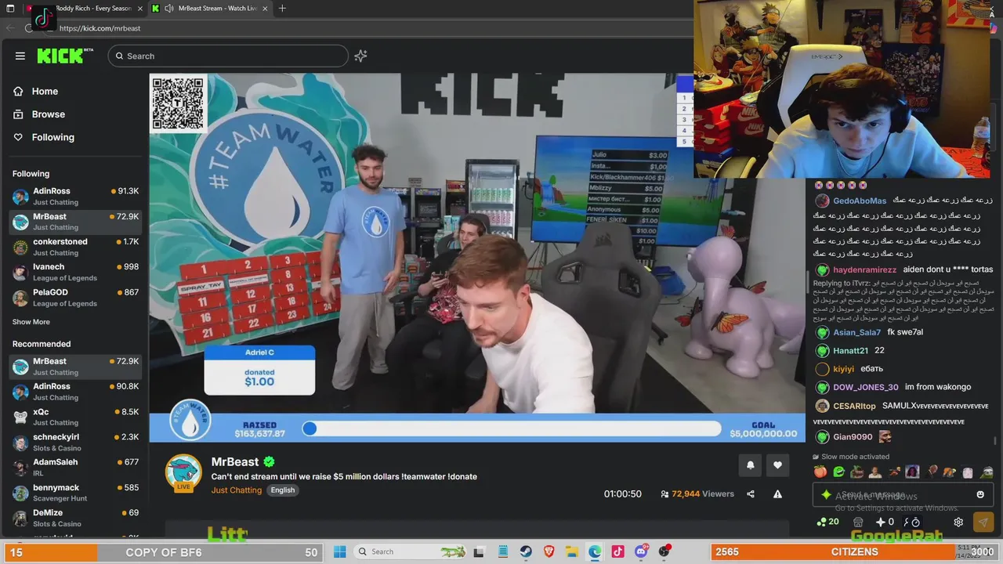1003x564 pixels.
Task: Click the report warning triangle icon
Action: tap(777, 494)
